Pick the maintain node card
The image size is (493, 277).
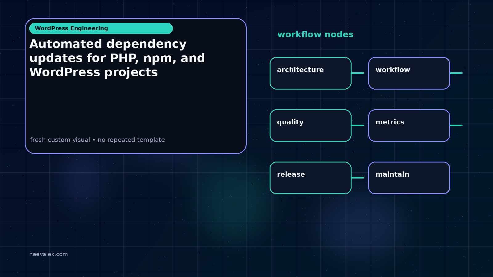[x=409, y=178]
